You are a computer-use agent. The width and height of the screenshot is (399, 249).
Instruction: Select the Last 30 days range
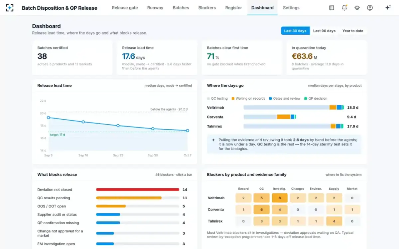pos(295,31)
